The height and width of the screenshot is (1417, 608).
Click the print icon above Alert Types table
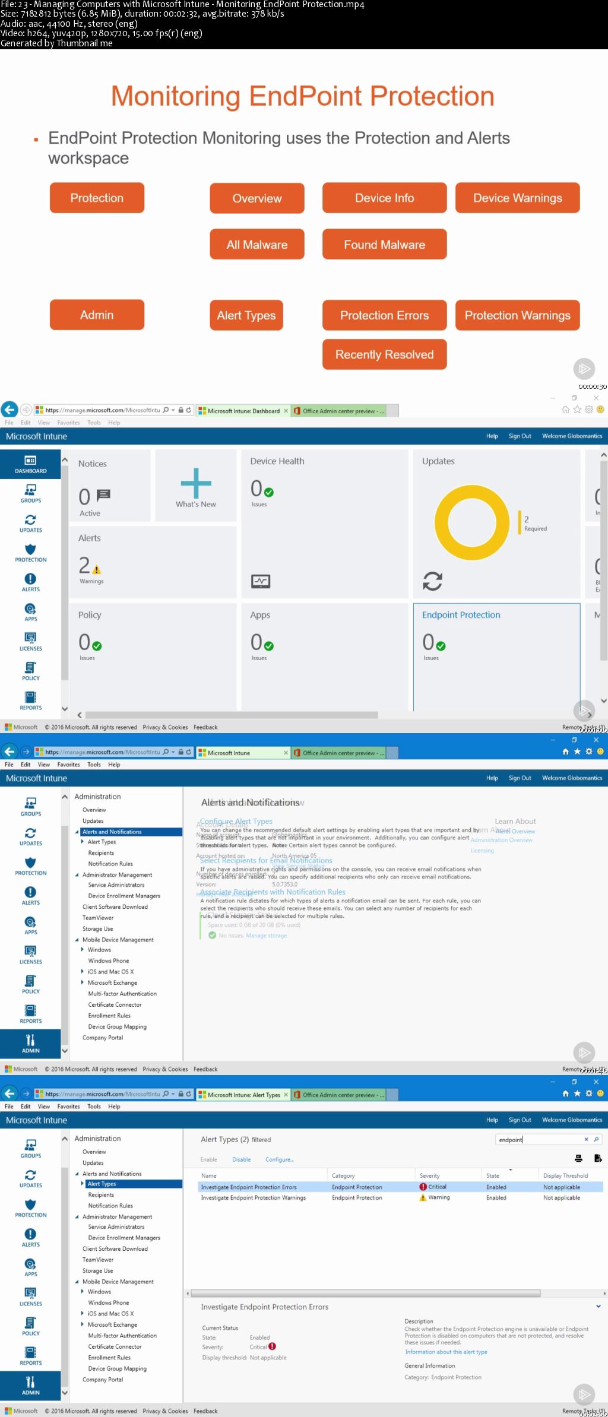[x=578, y=1158]
